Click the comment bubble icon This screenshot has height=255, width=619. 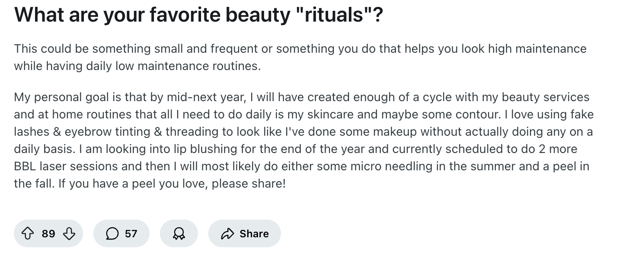click(112, 233)
